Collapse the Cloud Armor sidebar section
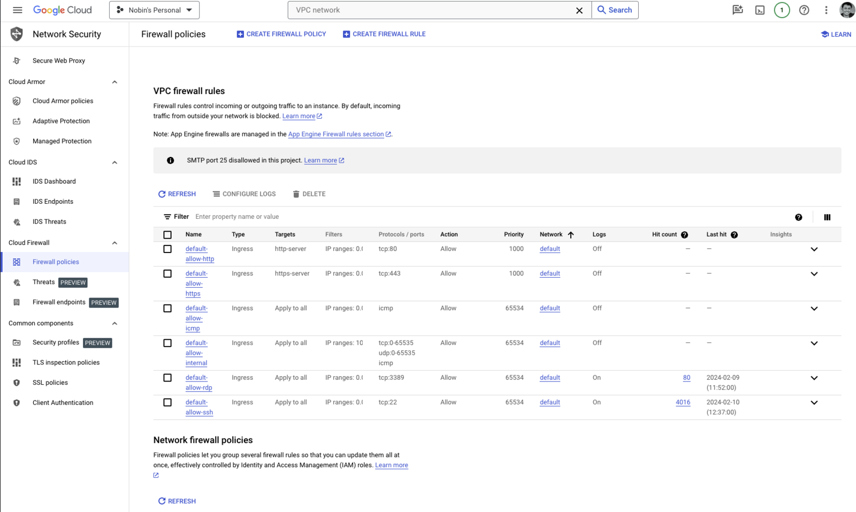 click(x=114, y=82)
